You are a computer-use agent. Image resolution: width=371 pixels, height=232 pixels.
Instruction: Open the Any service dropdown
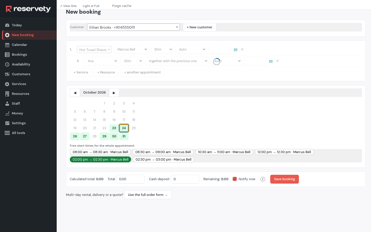(x=101, y=61)
